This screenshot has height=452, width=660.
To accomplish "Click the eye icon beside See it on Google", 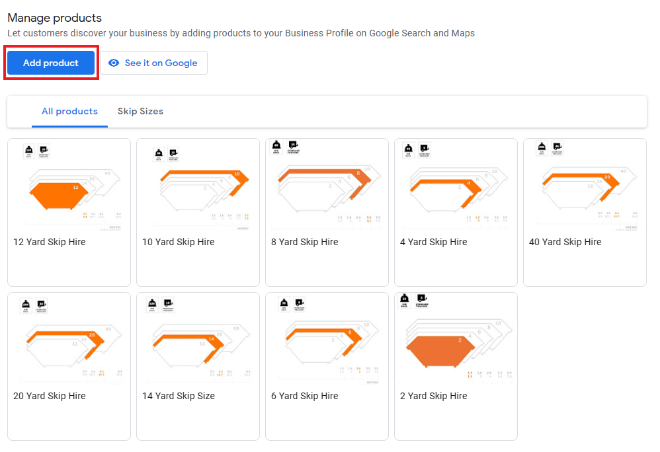I will 114,62.
